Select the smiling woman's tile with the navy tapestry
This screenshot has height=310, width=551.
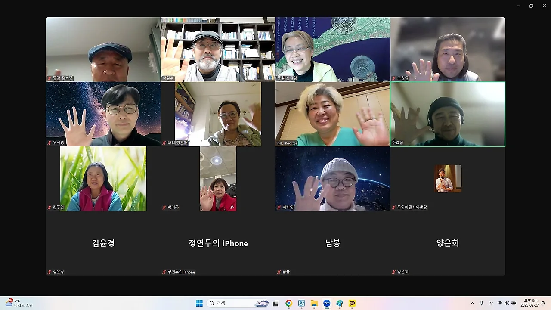(x=333, y=50)
